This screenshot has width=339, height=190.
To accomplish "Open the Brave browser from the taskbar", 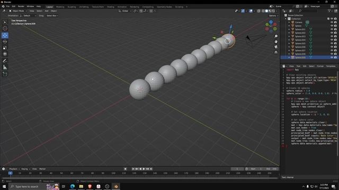I will (x=90, y=186).
